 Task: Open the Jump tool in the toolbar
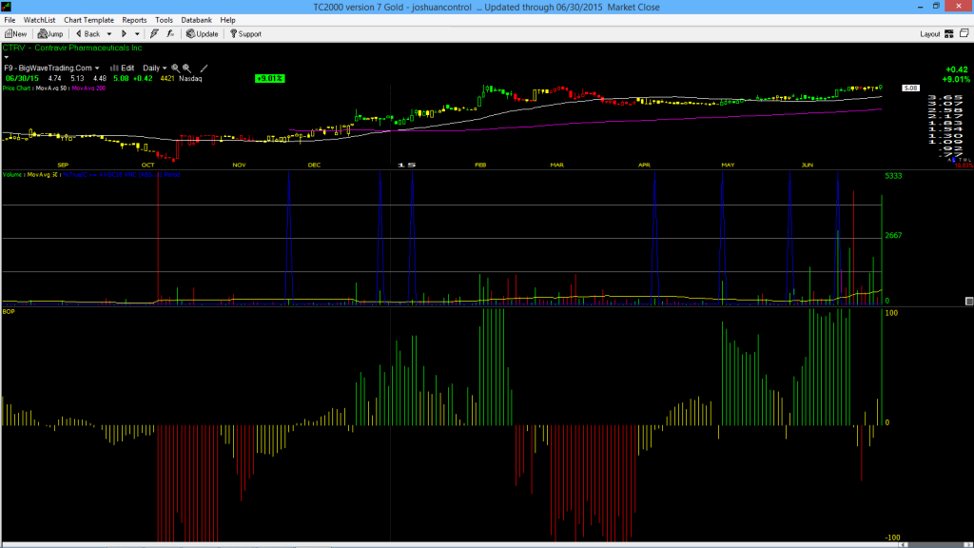pyautogui.click(x=50, y=34)
